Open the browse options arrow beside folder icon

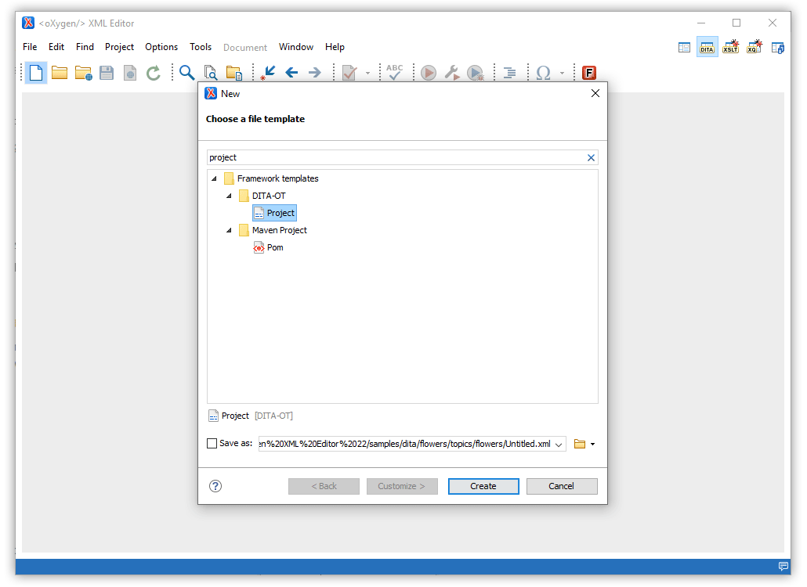[593, 444]
